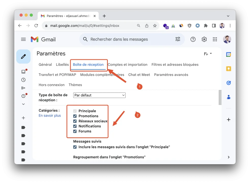Switch to the Comptes et importation tab
This screenshot has height=183, width=250.
127,64
